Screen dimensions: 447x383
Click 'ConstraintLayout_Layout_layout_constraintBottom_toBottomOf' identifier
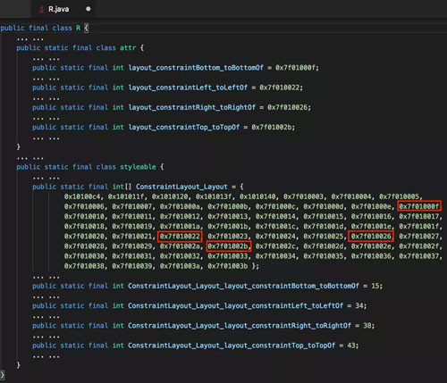tap(243, 286)
